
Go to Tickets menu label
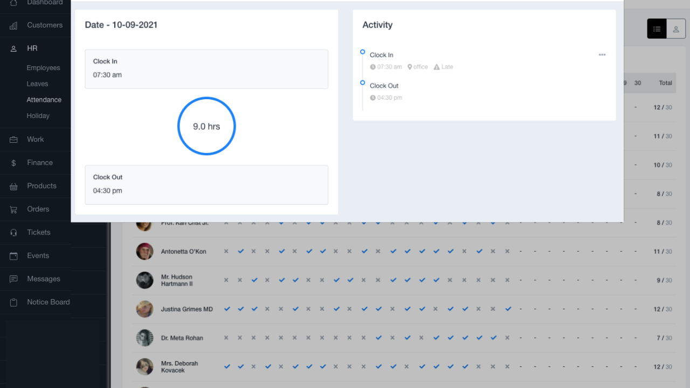click(39, 232)
